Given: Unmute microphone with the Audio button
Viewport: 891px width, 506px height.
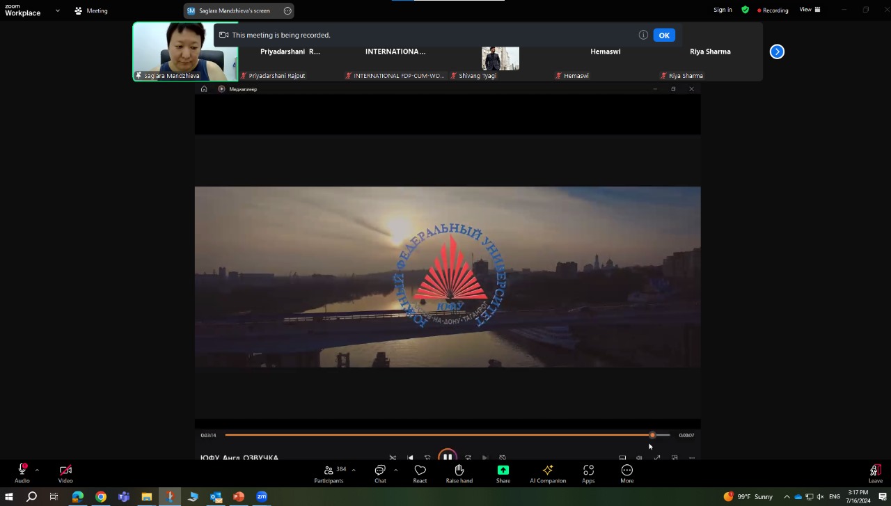Looking at the screenshot, I should (x=22, y=473).
